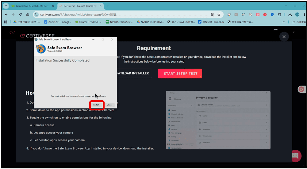Bookmark this page with star icon
Viewport: 307px width, 169px height.
(219, 14)
